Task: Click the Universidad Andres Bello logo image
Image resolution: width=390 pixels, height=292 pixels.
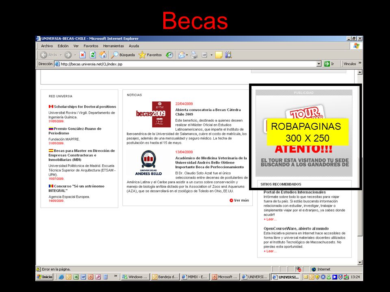Action: point(149,163)
